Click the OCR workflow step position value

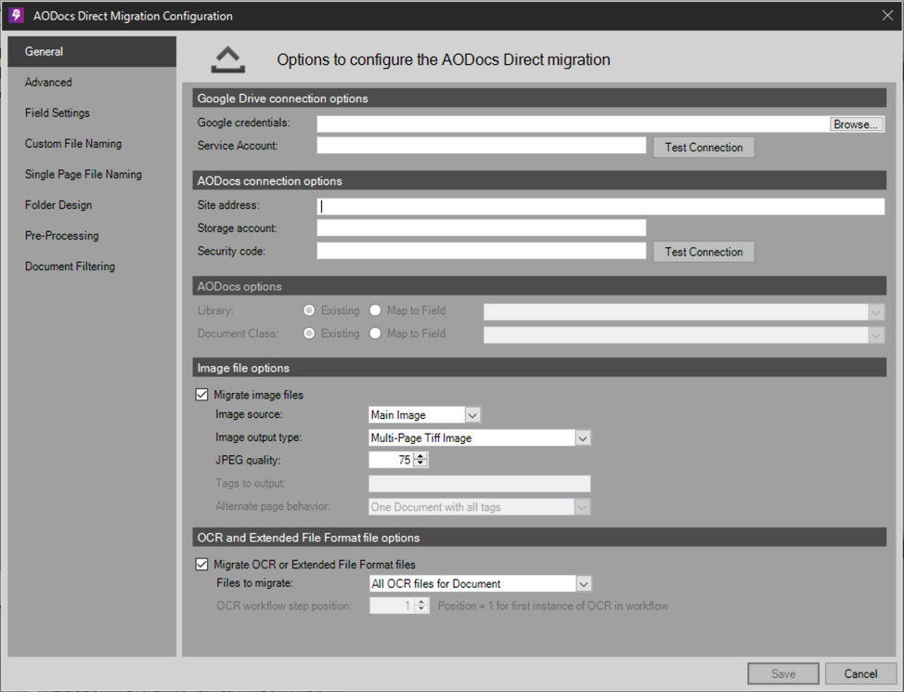(392, 606)
